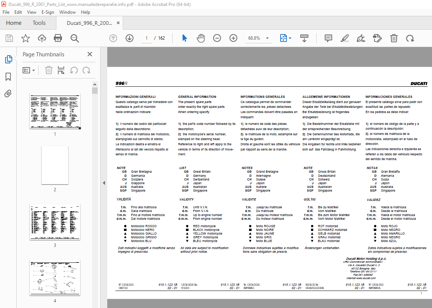Zoom out with minus icon

(217, 38)
